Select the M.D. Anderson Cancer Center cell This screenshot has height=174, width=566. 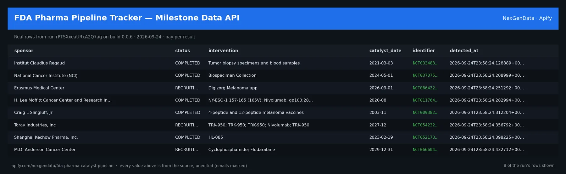(45, 150)
